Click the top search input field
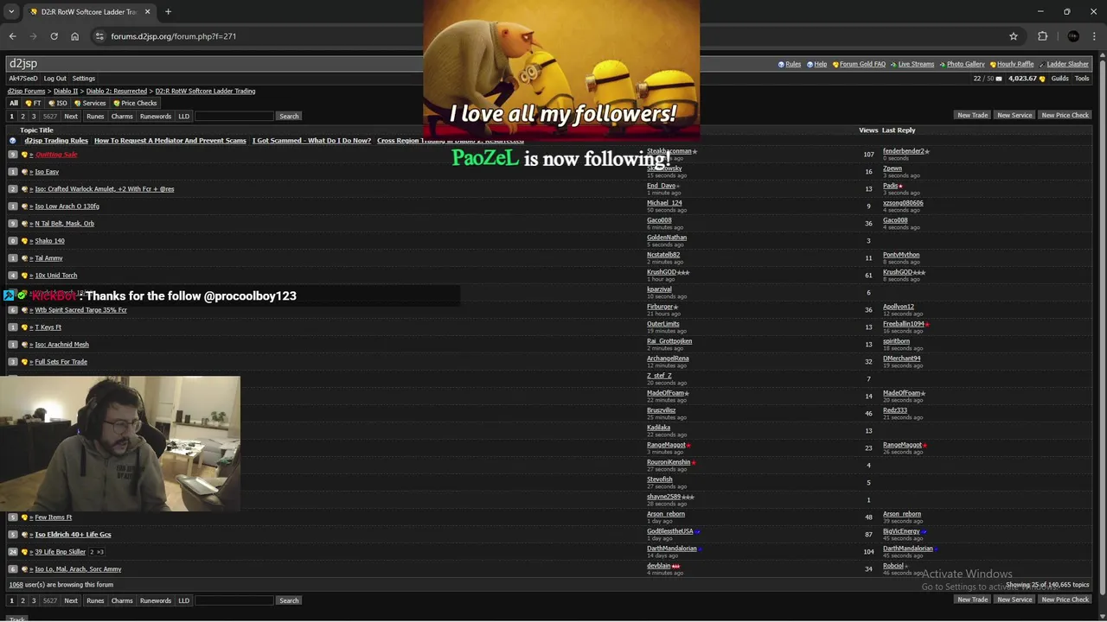The width and height of the screenshot is (1107, 622). pyautogui.click(x=234, y=116)
